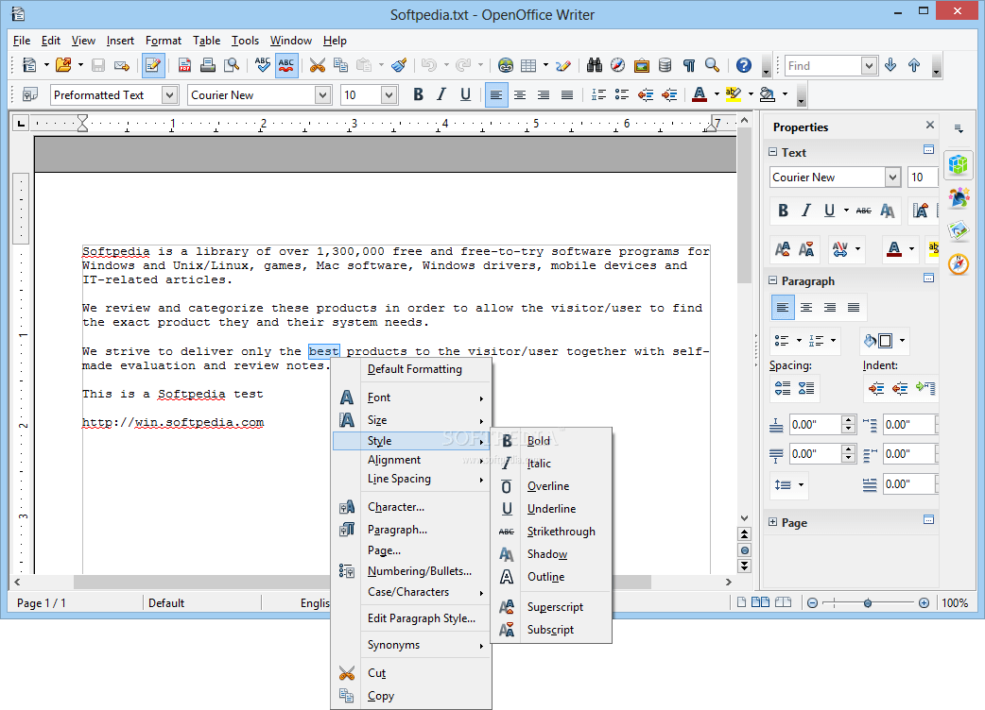Click Default Formatting in context menu
Viewport: 985px width, 710px height.
coord(411,369)
